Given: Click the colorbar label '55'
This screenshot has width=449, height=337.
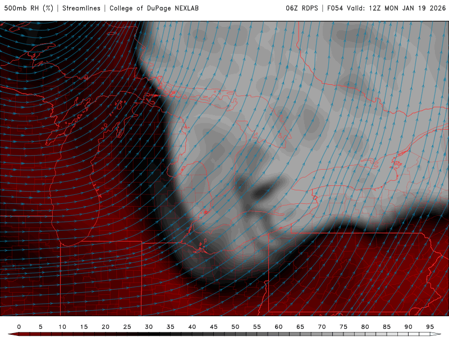Looking at the screenshot, I should (257, 327).
